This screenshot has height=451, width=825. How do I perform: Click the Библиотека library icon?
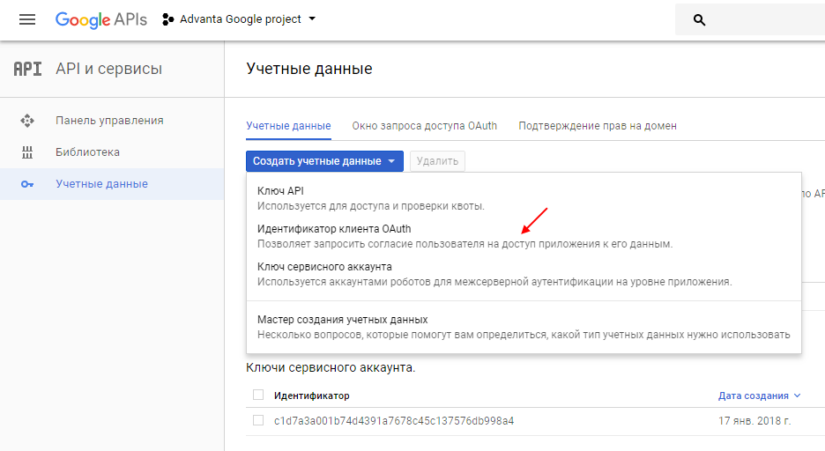click(x=27, y=152)
